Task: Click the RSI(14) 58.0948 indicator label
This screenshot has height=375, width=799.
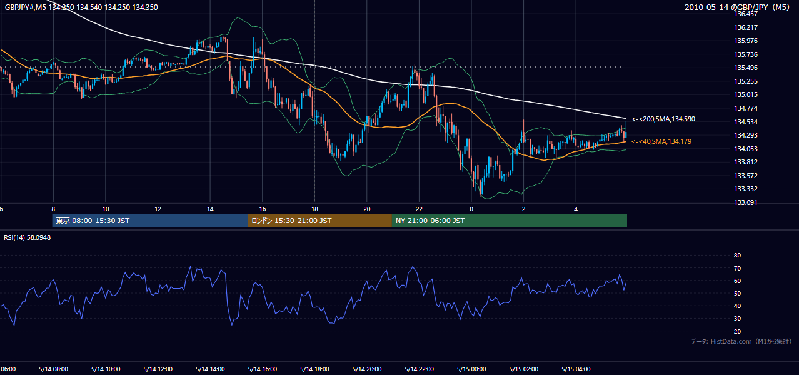Action: (28, 237)
